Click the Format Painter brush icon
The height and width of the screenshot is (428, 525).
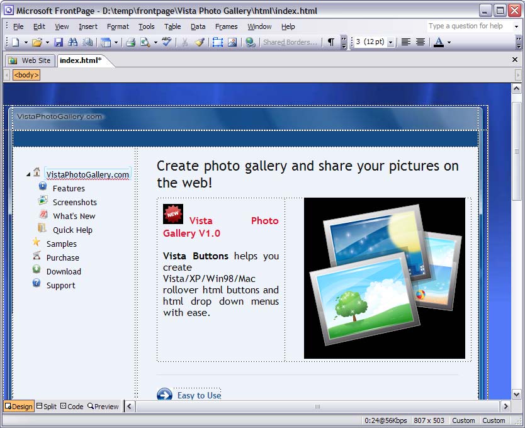click(200, 42)
